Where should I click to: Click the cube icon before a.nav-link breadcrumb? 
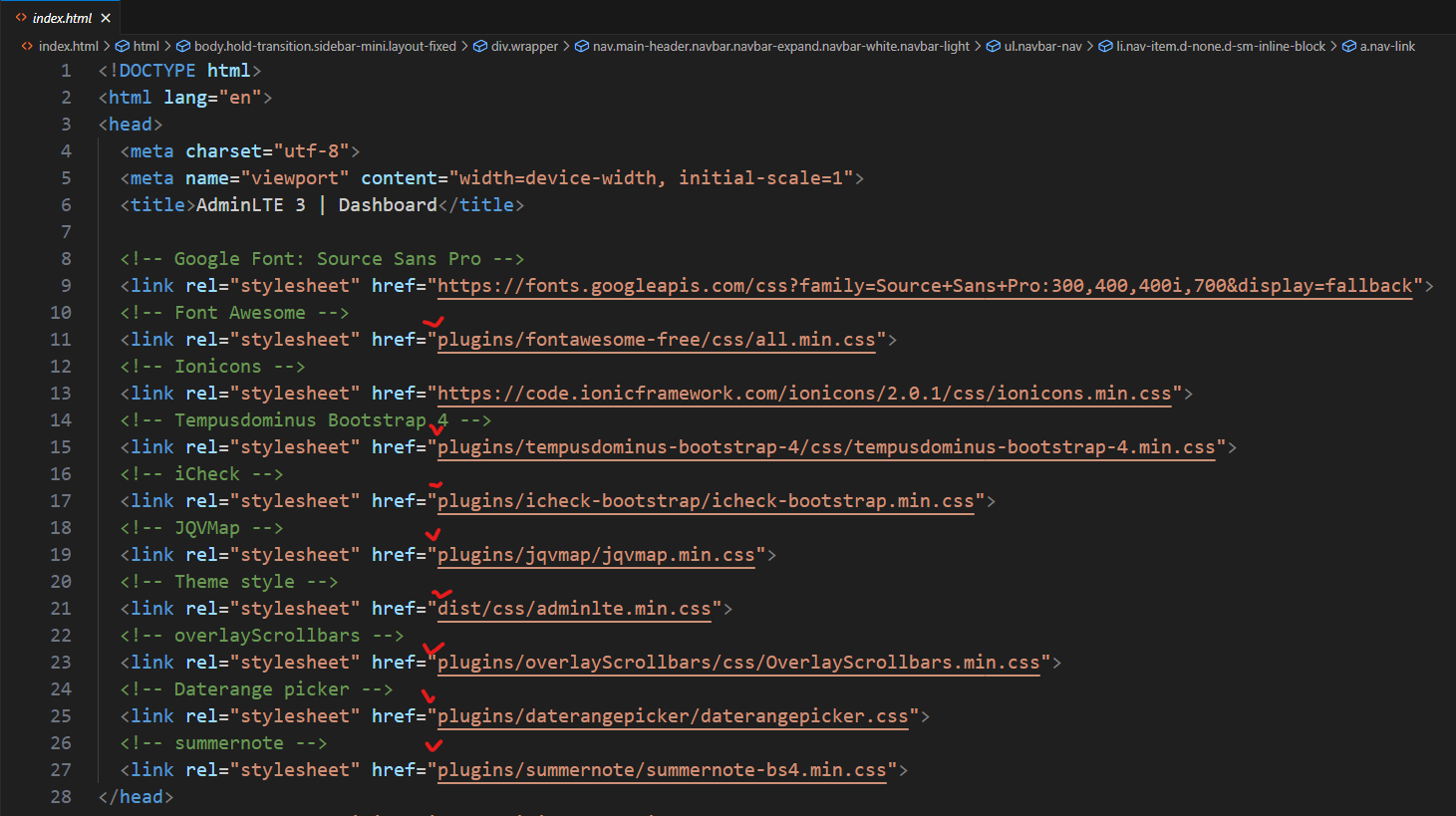pyautogui.click(x=1349, y=46)
